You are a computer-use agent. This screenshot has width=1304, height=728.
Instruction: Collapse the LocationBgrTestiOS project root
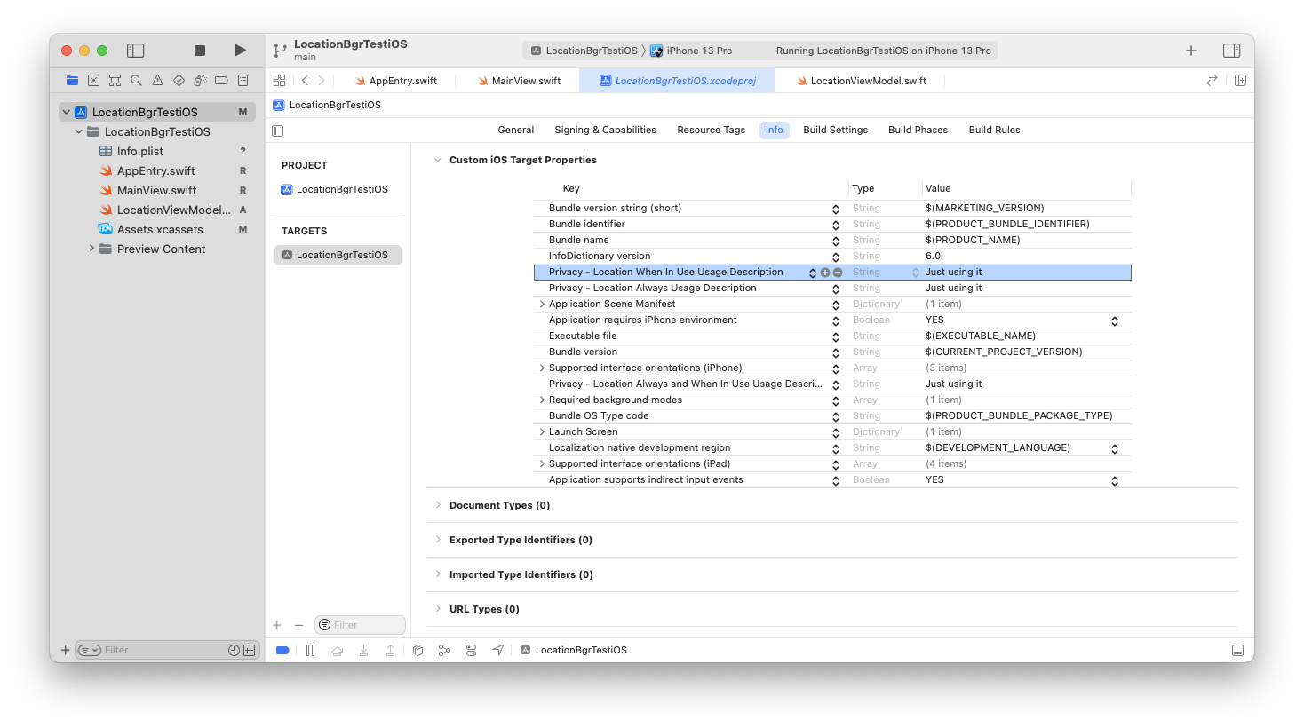pos(66,112)
